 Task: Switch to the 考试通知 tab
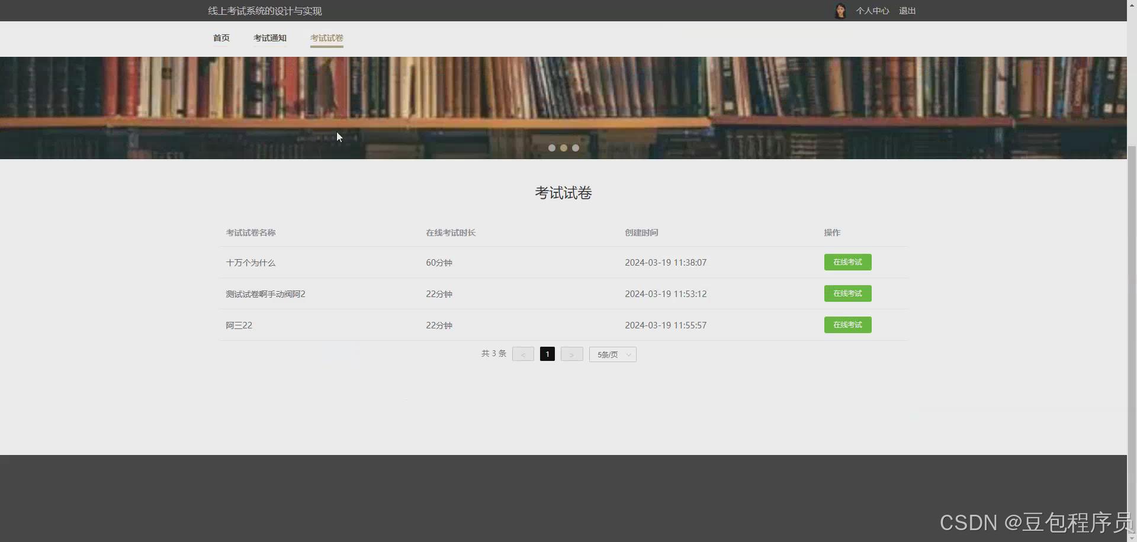269,37
